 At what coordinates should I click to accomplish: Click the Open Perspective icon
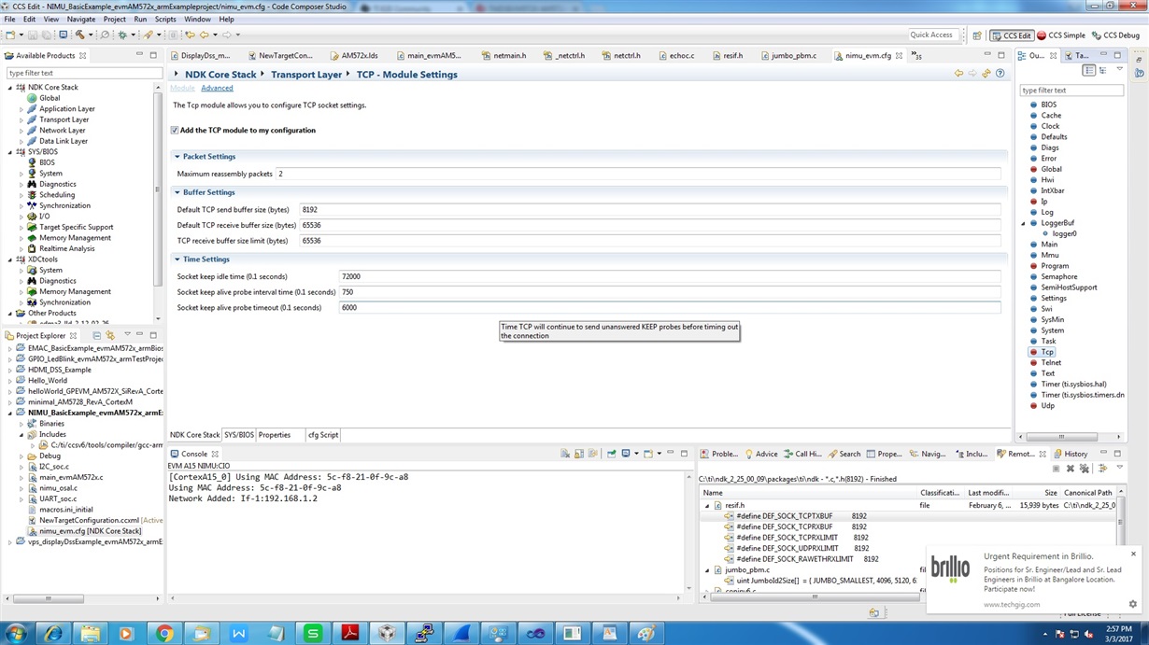point(977,35)
